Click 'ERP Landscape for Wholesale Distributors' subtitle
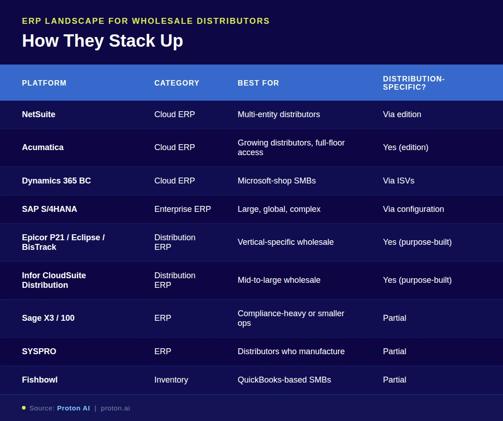Image resolution: width=503 pixels, height=421 pixels. [x=145, y=21]
